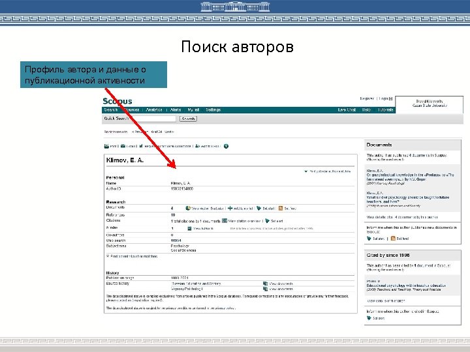
Task: Click the Web search value 16954
Action: point(176,241)
